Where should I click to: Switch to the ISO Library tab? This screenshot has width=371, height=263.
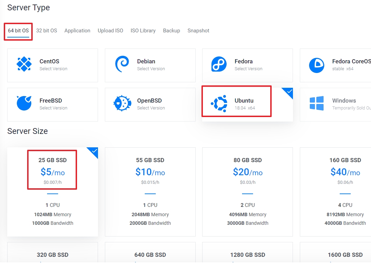point(143,31)
